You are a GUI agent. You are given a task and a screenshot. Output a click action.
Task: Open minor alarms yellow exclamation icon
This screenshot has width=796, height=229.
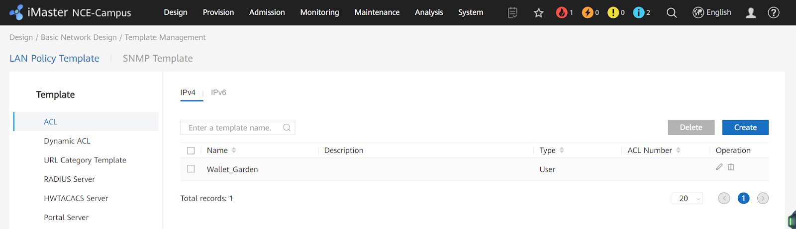[x=613, y=13]
